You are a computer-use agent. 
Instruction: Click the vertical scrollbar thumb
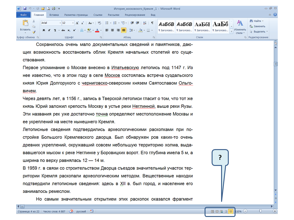276,64
